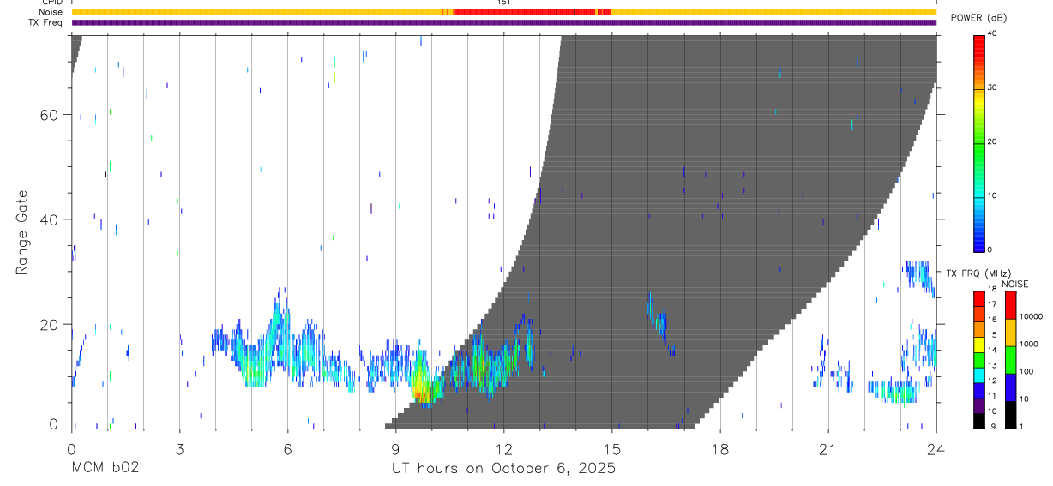Screen dimensions: 1053x486
Task: Select the blue noise legend swatch
Action: coord(1009,386)
